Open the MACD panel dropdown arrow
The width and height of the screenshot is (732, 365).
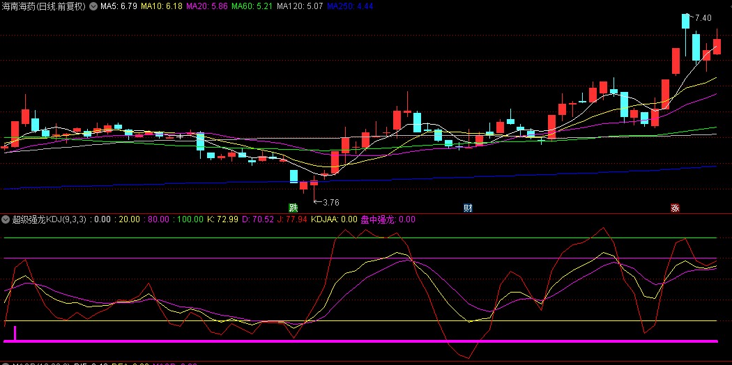coord(6,363)
